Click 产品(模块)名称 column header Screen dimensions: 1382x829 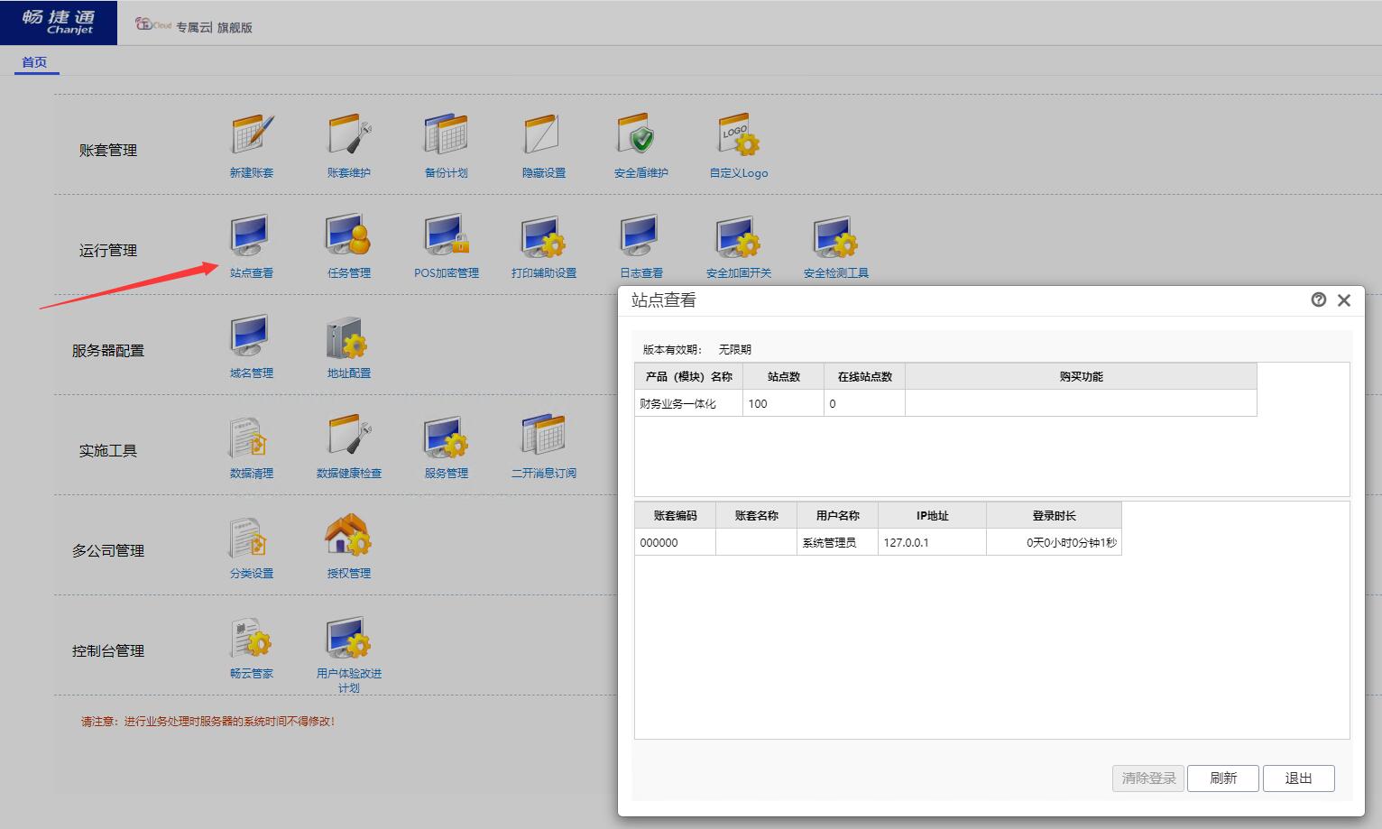(689, 376)
